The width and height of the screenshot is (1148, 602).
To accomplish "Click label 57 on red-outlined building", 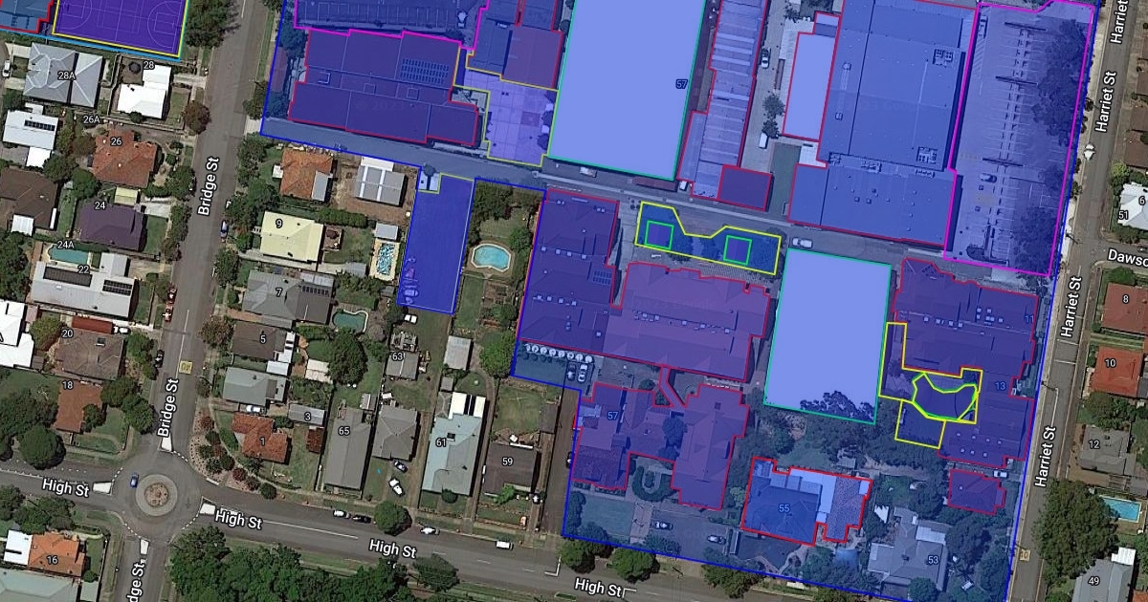I will 612,415.
